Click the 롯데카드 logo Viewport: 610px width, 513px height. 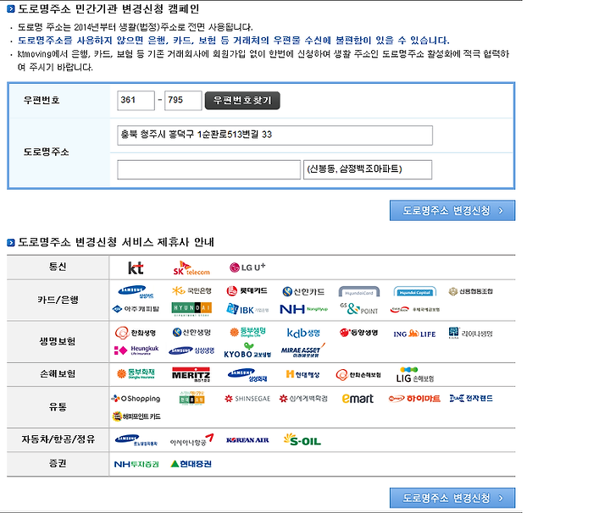247,290
